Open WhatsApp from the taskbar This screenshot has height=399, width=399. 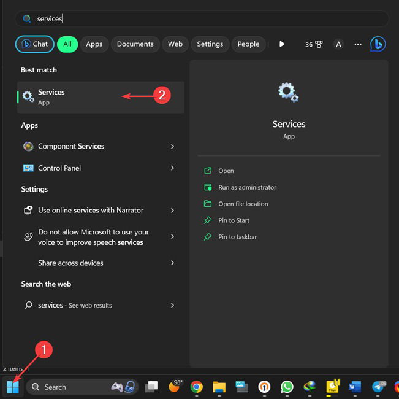[287, 387]
